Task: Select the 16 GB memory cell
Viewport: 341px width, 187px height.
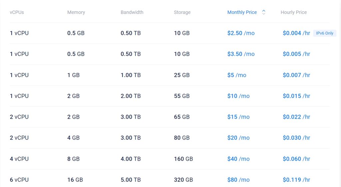Action: point(75,180)
